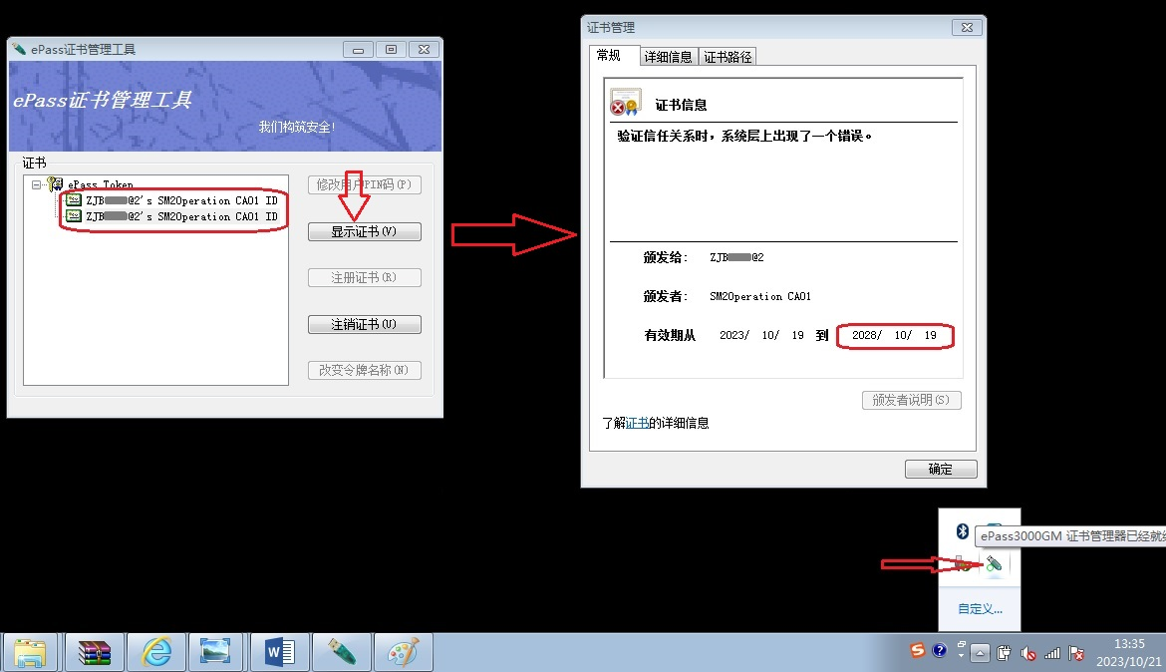
Task: Click the expiry date 2028/10/19
Action: [895, 336]
